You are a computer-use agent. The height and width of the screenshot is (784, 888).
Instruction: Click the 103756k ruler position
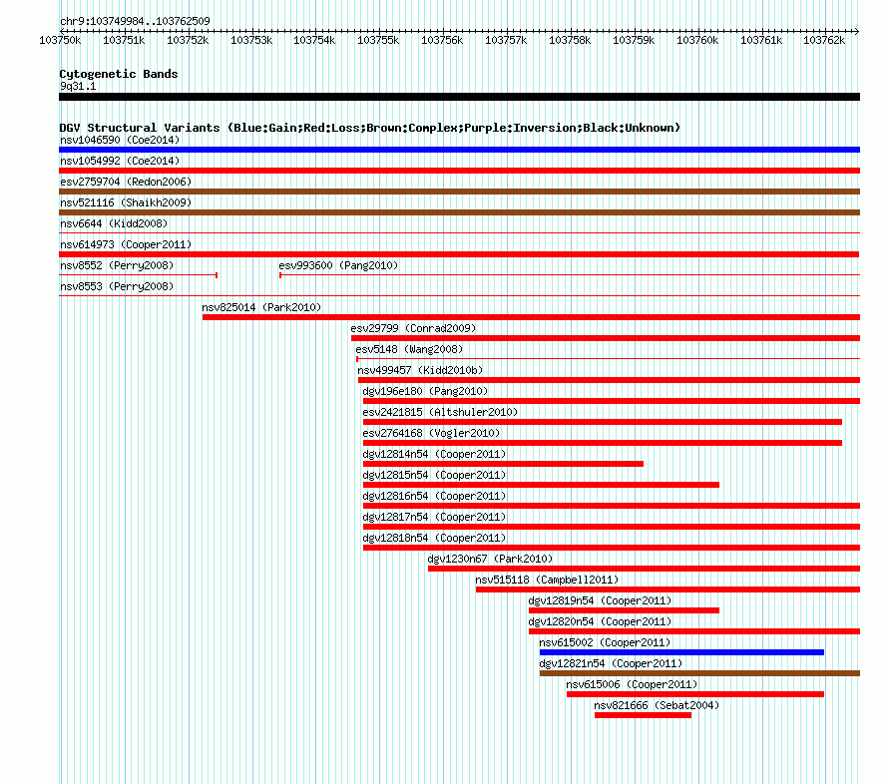[x=442, y=40]
